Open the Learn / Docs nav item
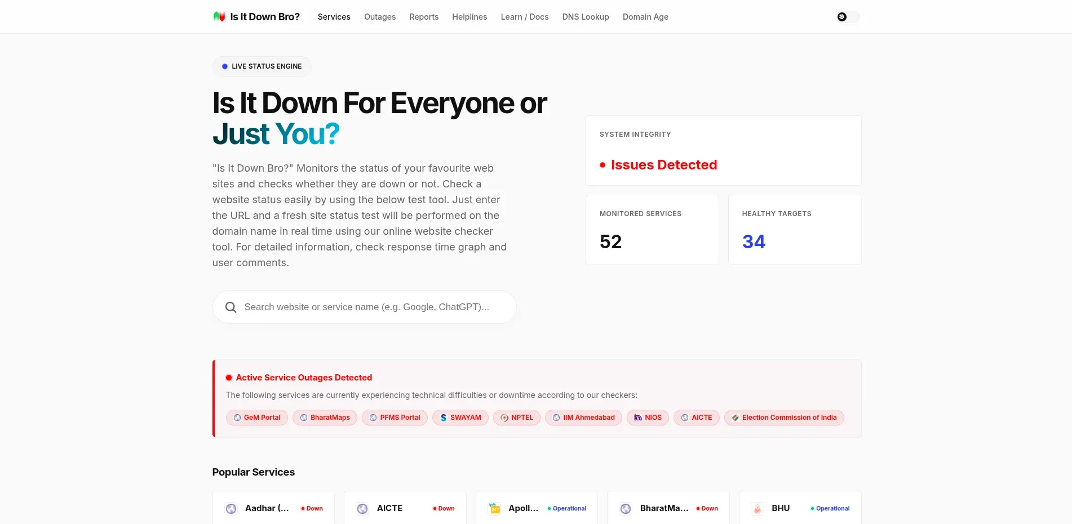 coord(525,17)
